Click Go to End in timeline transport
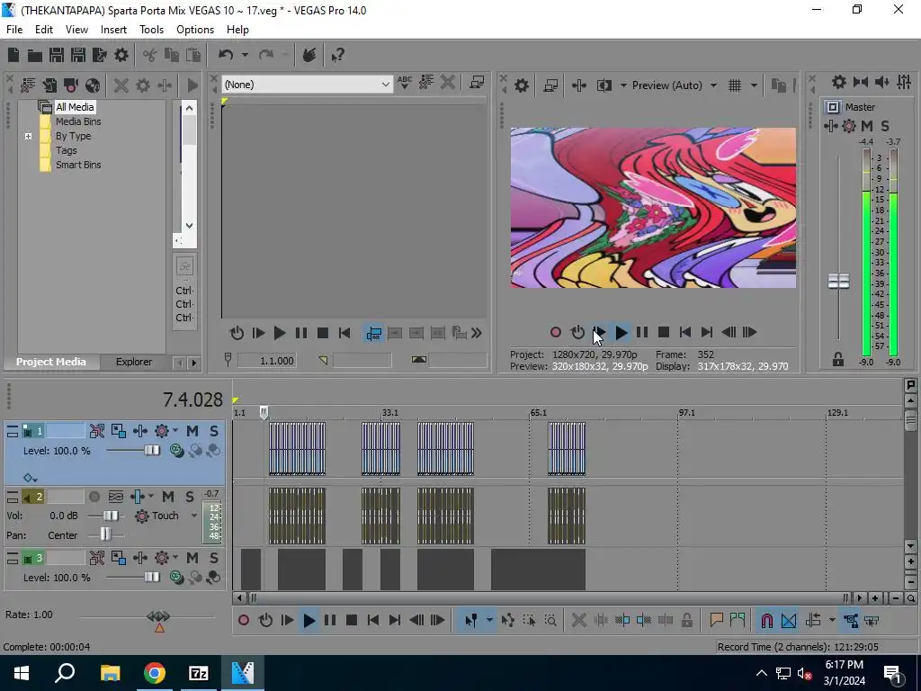This screenshot has width=921, height=691. click(x=395, y=621)
